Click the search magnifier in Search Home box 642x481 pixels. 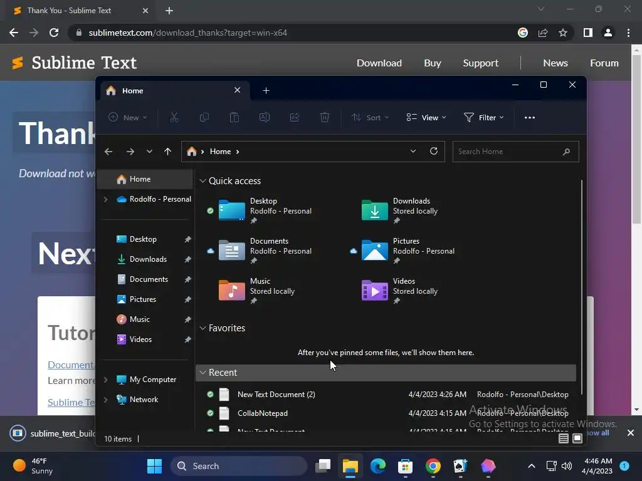point(567,152)
